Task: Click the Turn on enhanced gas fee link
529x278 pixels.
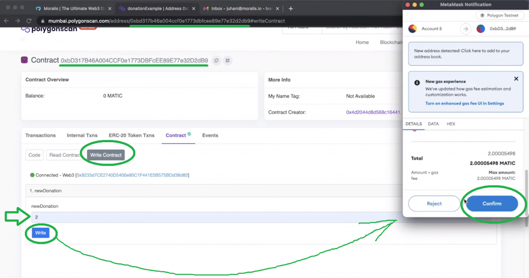Action: (x=464, y=103)
